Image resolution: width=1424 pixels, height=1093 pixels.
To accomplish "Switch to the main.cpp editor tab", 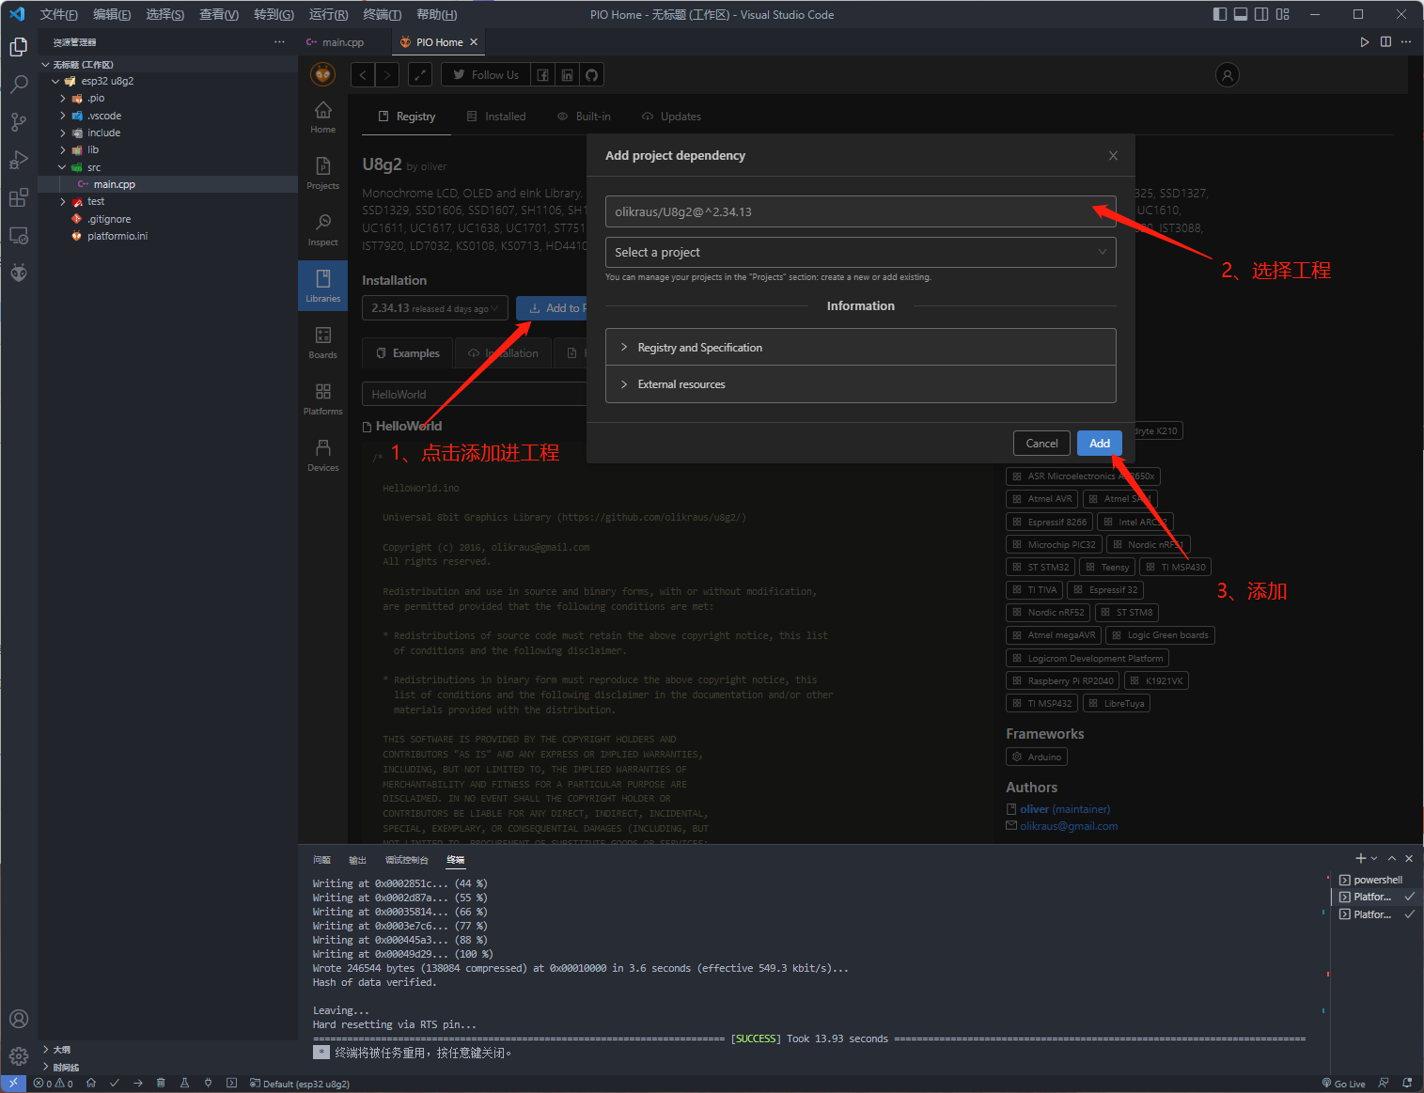I will click(342, 42).
